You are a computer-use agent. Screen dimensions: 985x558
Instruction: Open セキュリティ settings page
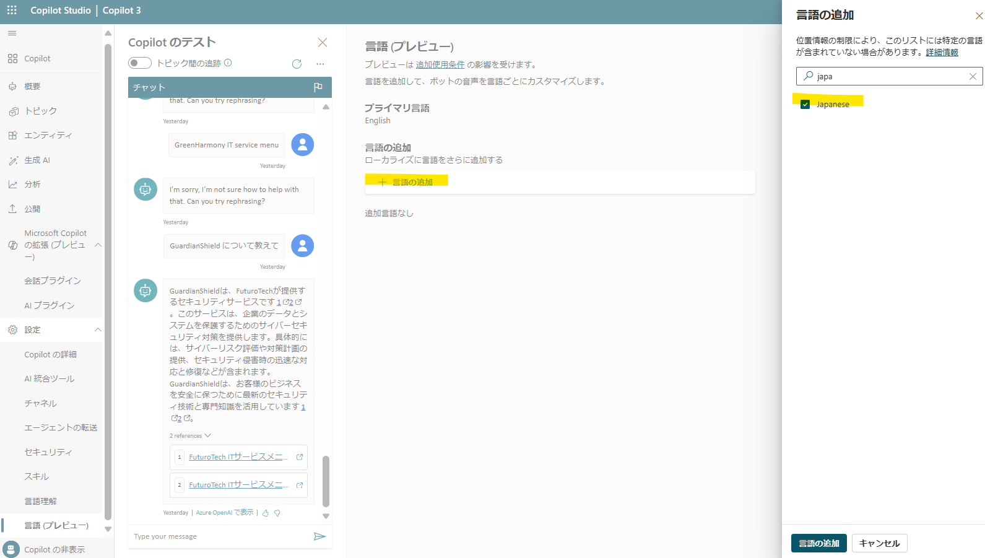(x=48, y=452)
